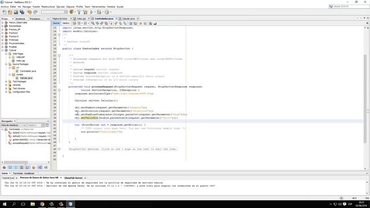
Task: Open the Depurar menu
Action: coord(71,6)
